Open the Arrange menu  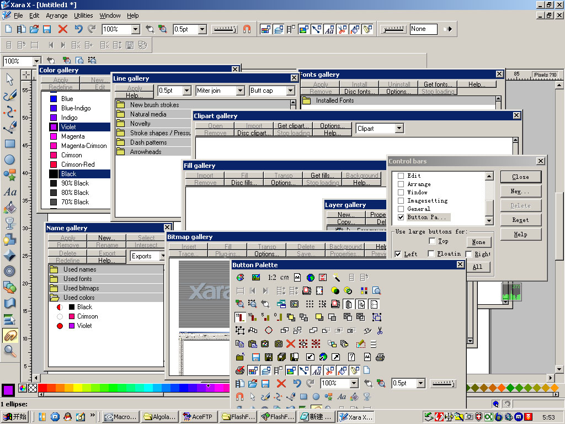pyautogui.click(x=57, y=15)
